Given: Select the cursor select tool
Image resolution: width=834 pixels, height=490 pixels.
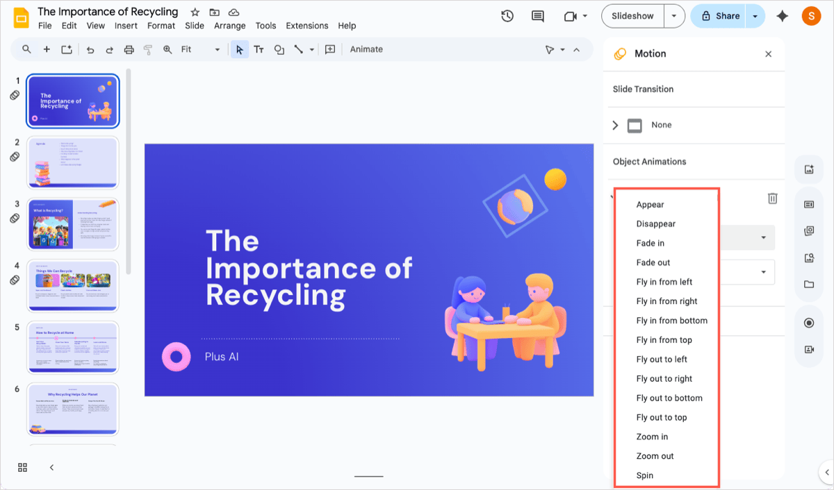Looking at the screenshot, I should tap(239, 49).
